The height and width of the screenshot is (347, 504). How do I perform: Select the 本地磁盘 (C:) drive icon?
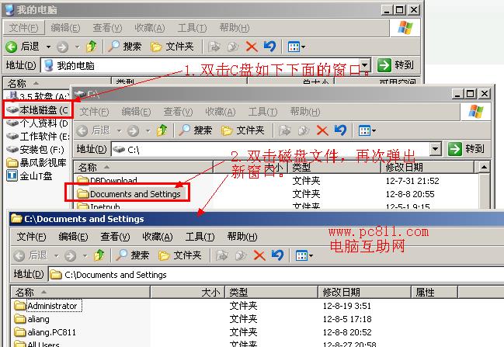click(37, 110)
